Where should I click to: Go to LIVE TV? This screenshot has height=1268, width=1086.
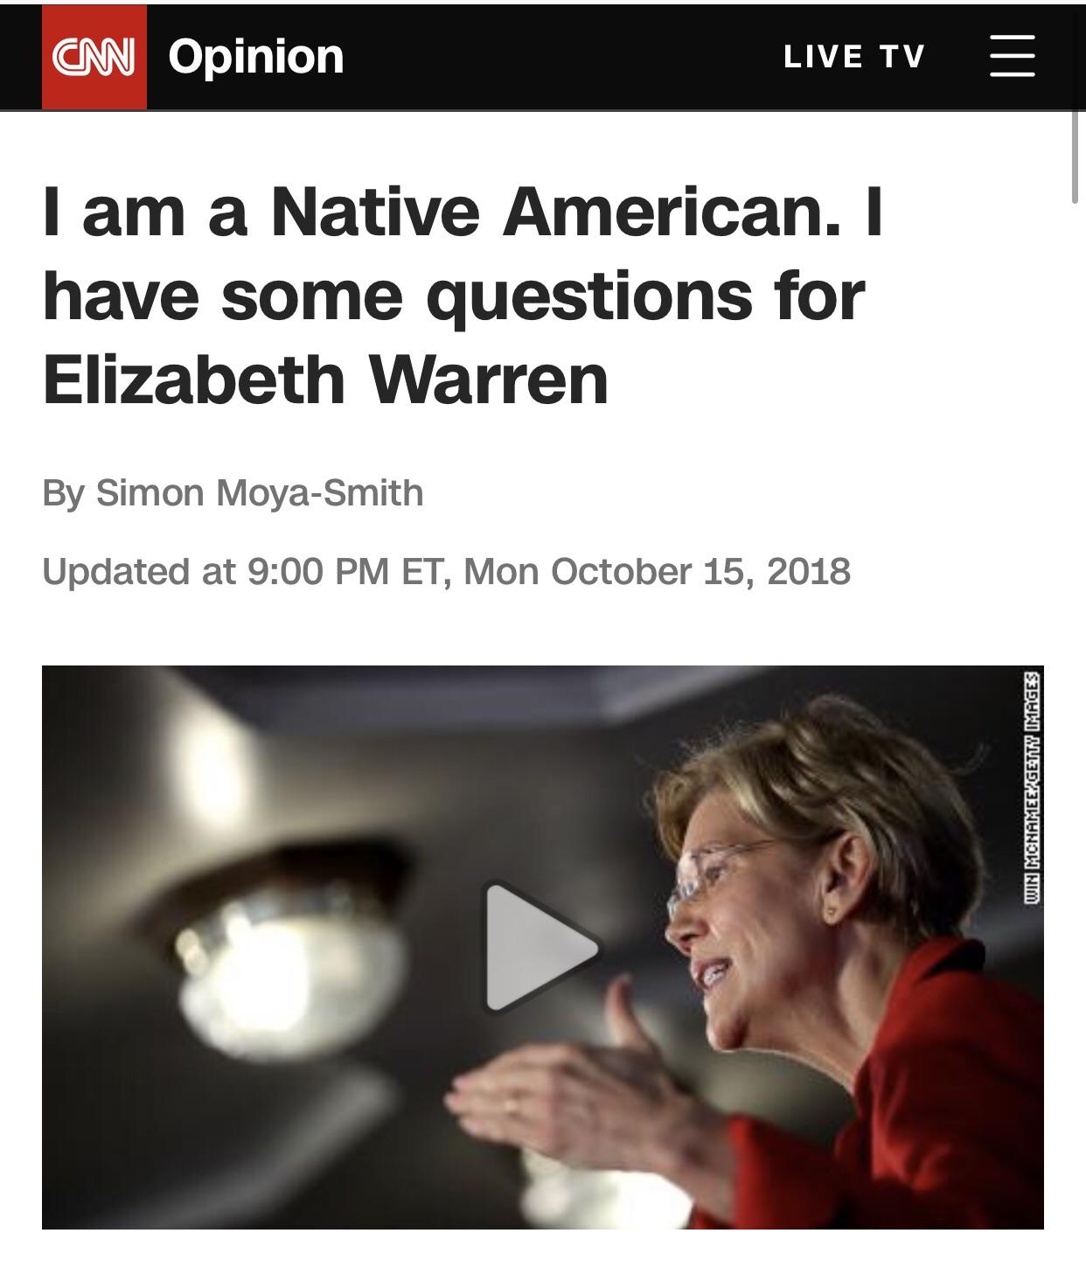(854, 57)
